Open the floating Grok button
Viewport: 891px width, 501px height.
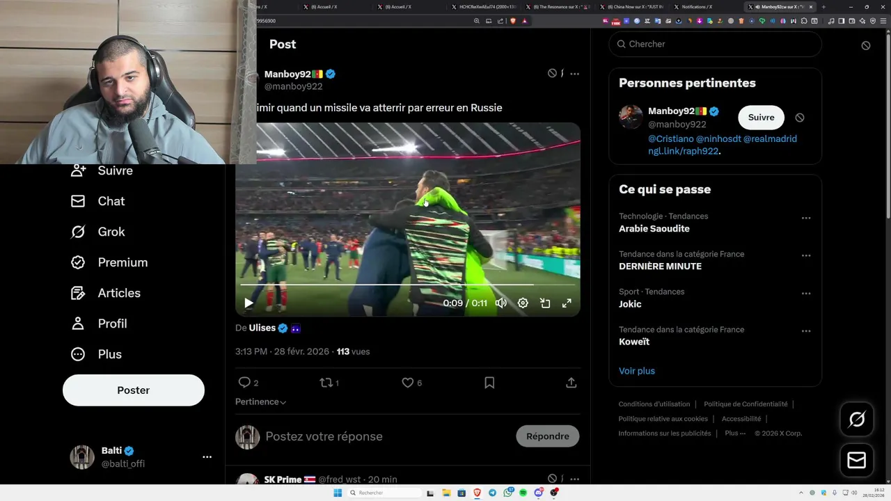click(857, 419)
